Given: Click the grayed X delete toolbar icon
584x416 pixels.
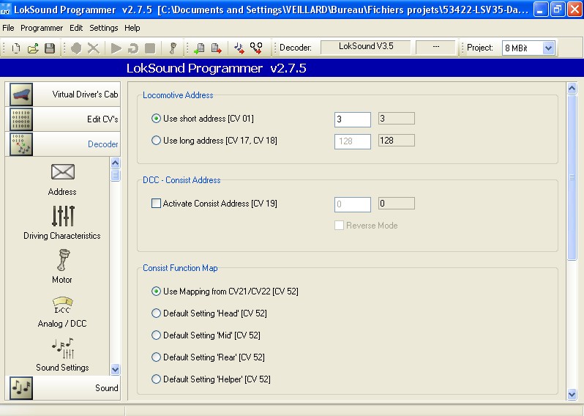Looking at the screenshot, I should (x=94, y=48).
